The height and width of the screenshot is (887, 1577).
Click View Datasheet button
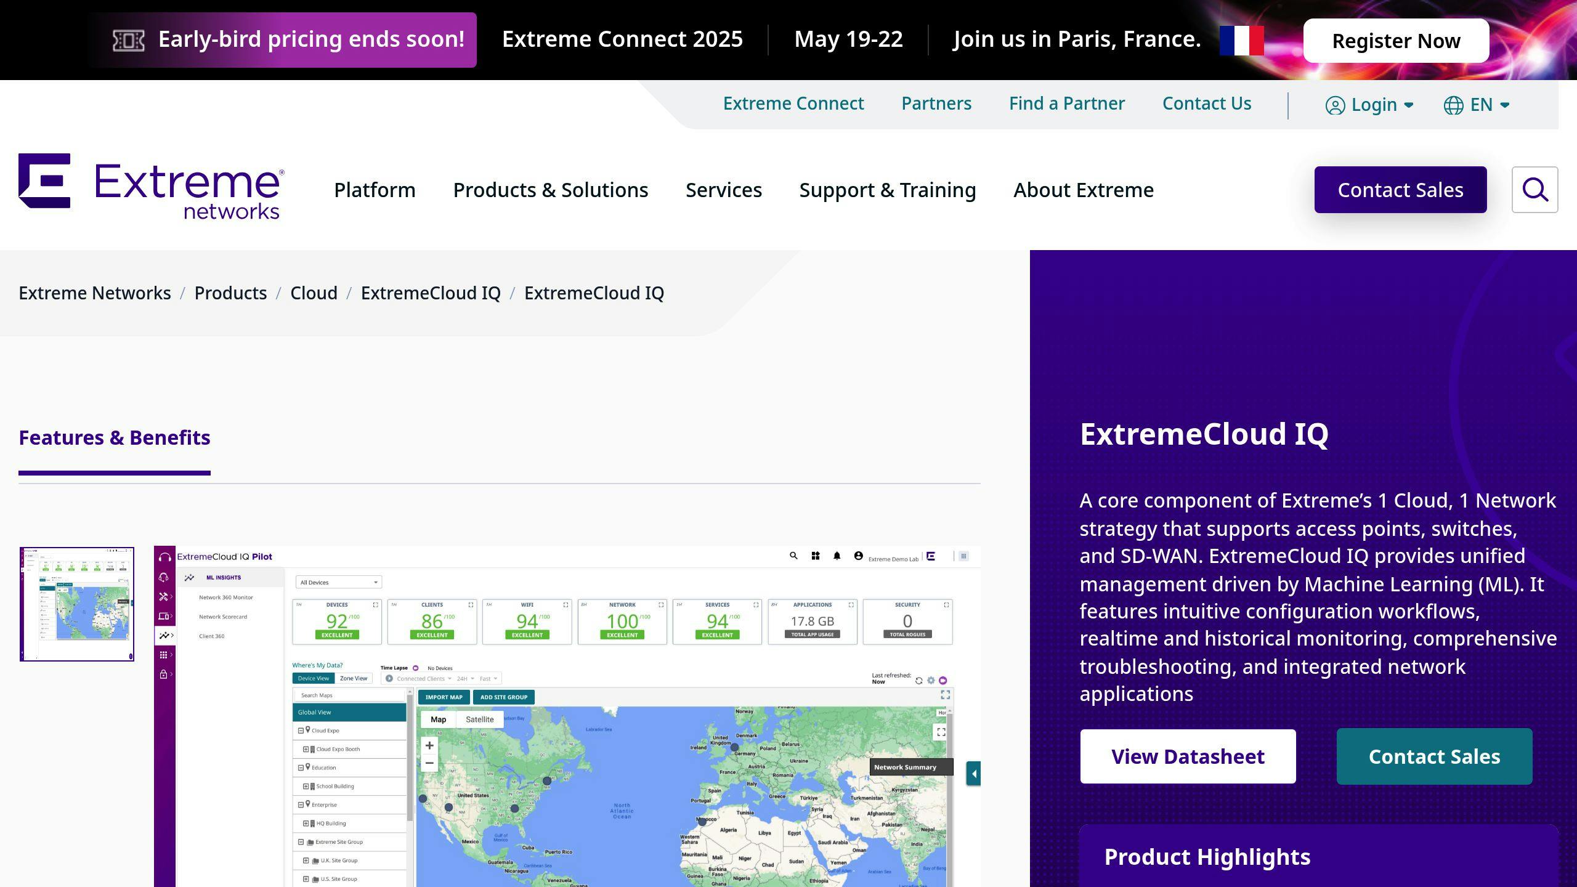tap(1188, 756)
